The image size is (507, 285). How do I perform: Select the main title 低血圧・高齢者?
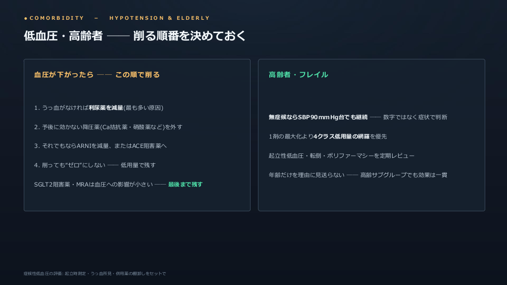point(63,36)
